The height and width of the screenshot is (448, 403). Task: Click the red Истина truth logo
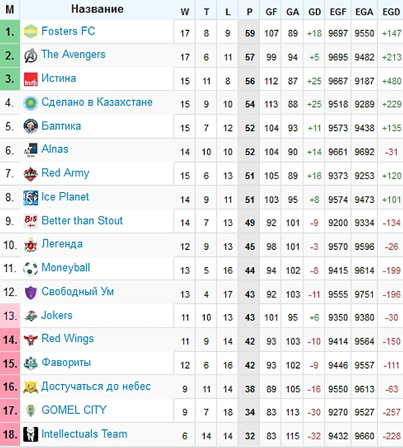click(x=30, y=79)
